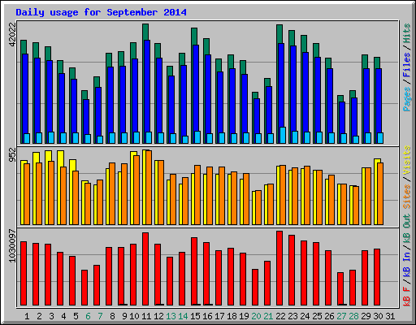This screenshot has height=325, width=416.
Task: Click x-axis day label 9
Action: [124, 316]
